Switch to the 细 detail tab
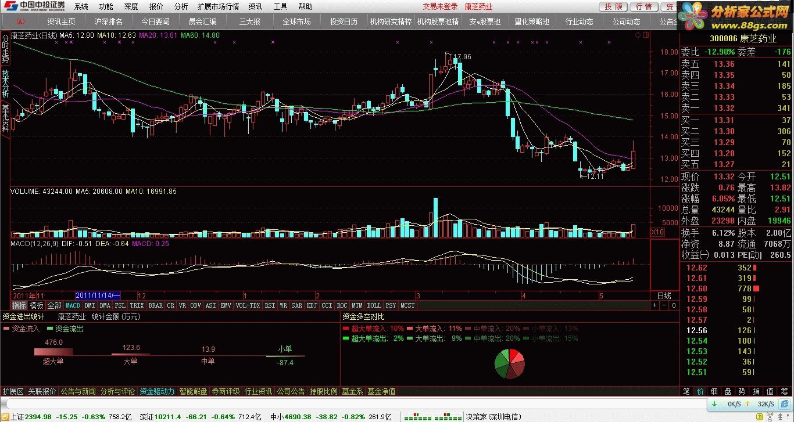The image size is (794, 422). tap(714, 391)
